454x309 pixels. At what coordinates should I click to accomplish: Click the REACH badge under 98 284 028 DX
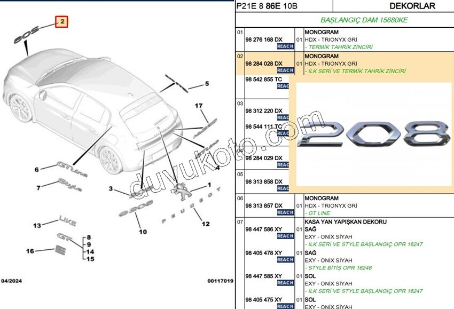(x=286, y=70)
